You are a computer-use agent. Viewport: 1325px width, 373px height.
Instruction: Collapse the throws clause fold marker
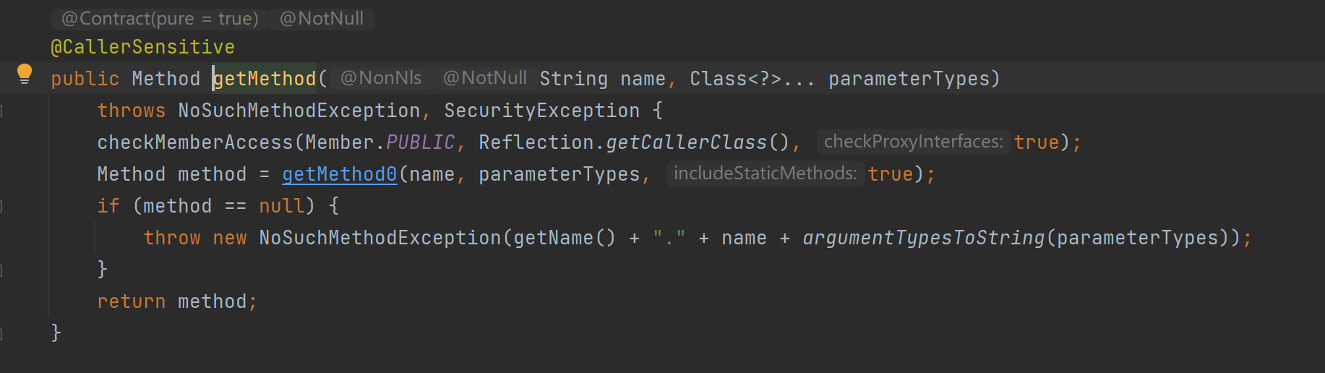[x=2, y=111]
